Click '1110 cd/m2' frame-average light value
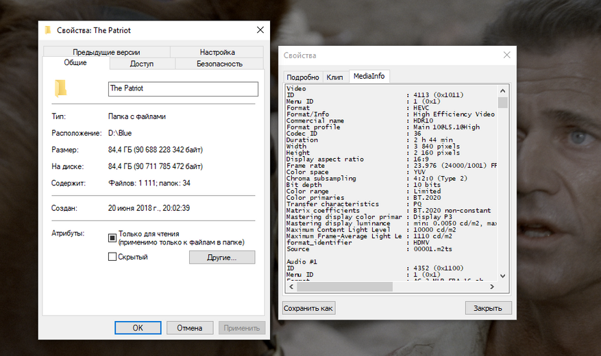 (432, 236)
